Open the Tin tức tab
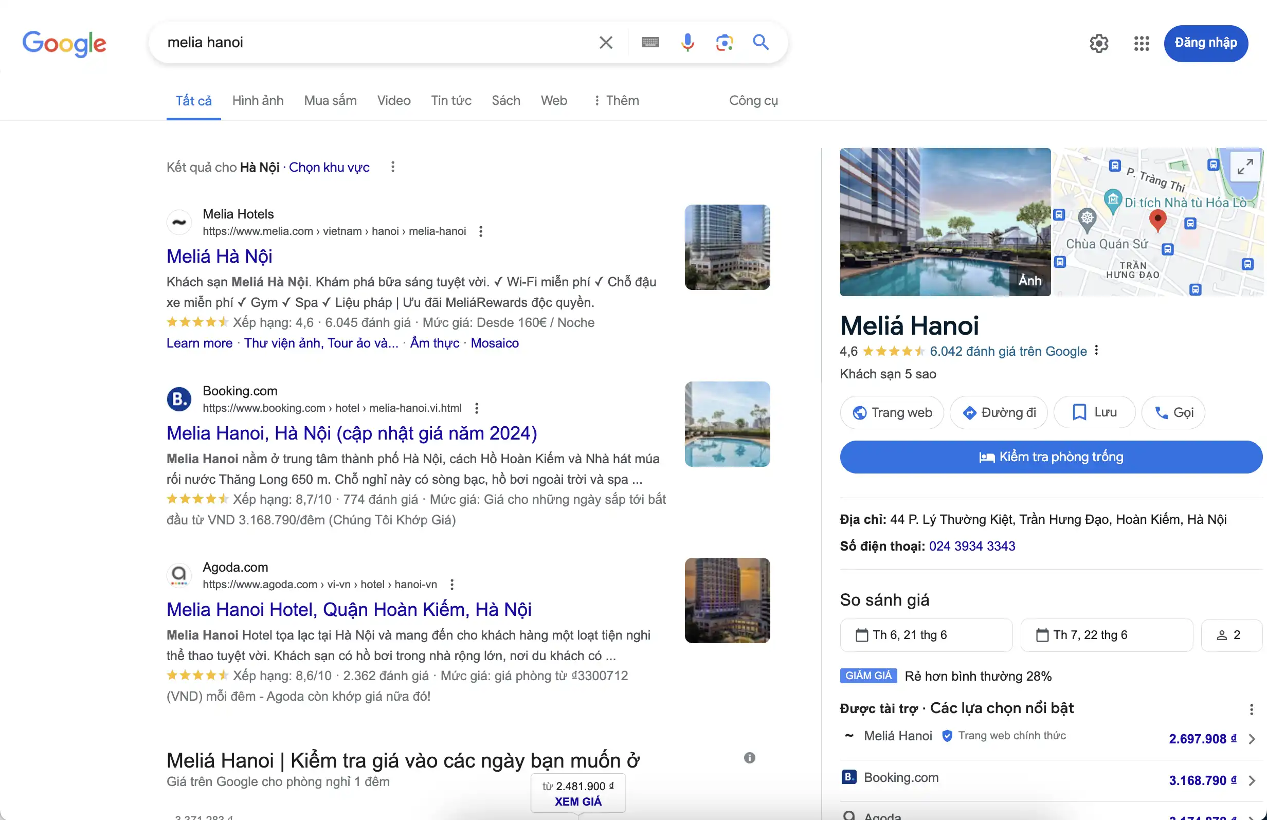 [451, 101]
